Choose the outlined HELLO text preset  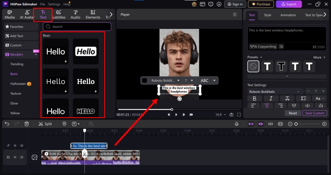tap(86, 108)
